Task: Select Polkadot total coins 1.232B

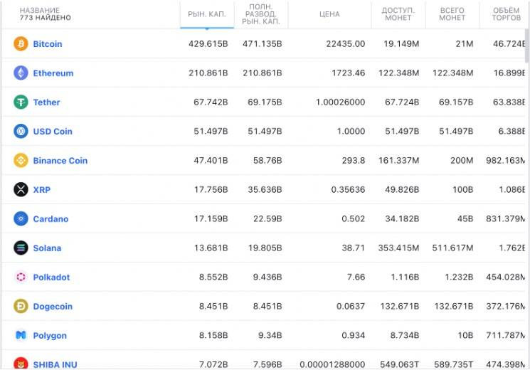Action: 459,277
